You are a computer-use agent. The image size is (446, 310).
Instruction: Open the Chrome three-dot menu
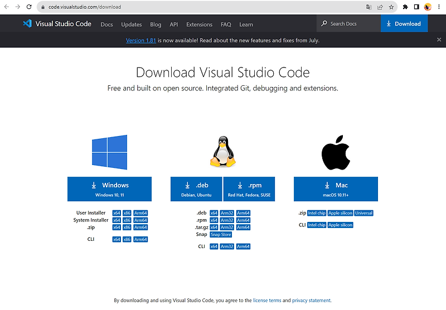(x=439, y=7)
